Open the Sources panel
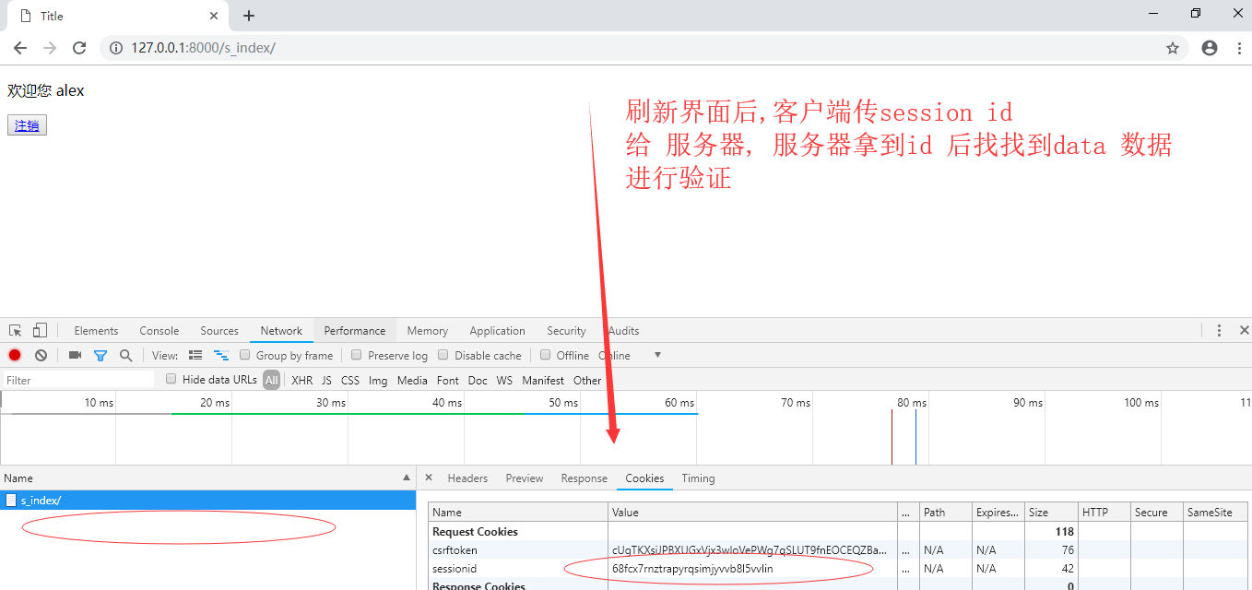 (x=219, y=331)
